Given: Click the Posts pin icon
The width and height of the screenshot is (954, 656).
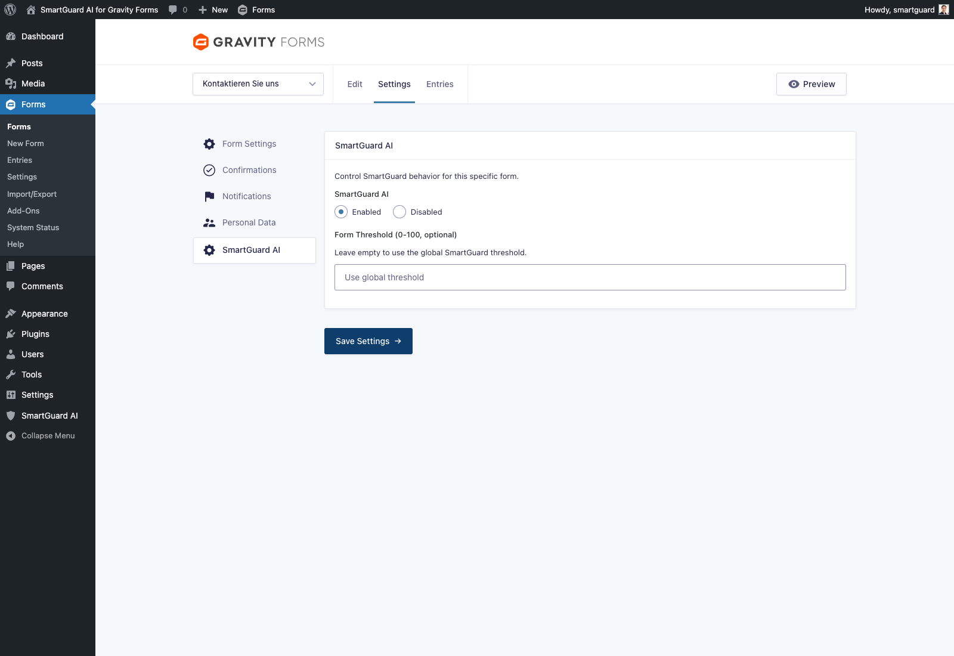Looking at the screenshot, I should 11,63.
